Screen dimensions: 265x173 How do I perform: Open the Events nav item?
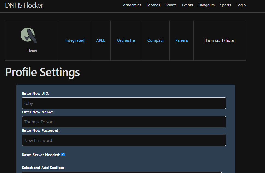[187, 5]
